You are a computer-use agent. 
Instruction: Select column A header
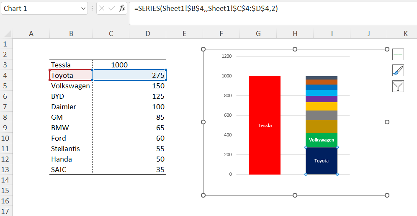pos(31,33)
